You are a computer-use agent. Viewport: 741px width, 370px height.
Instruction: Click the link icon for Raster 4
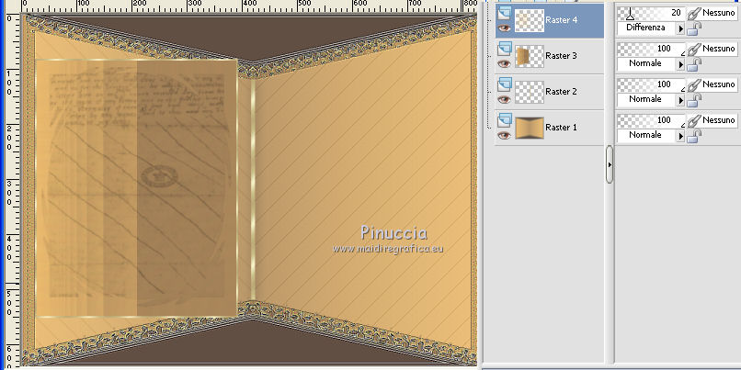[x=693, y=13]
